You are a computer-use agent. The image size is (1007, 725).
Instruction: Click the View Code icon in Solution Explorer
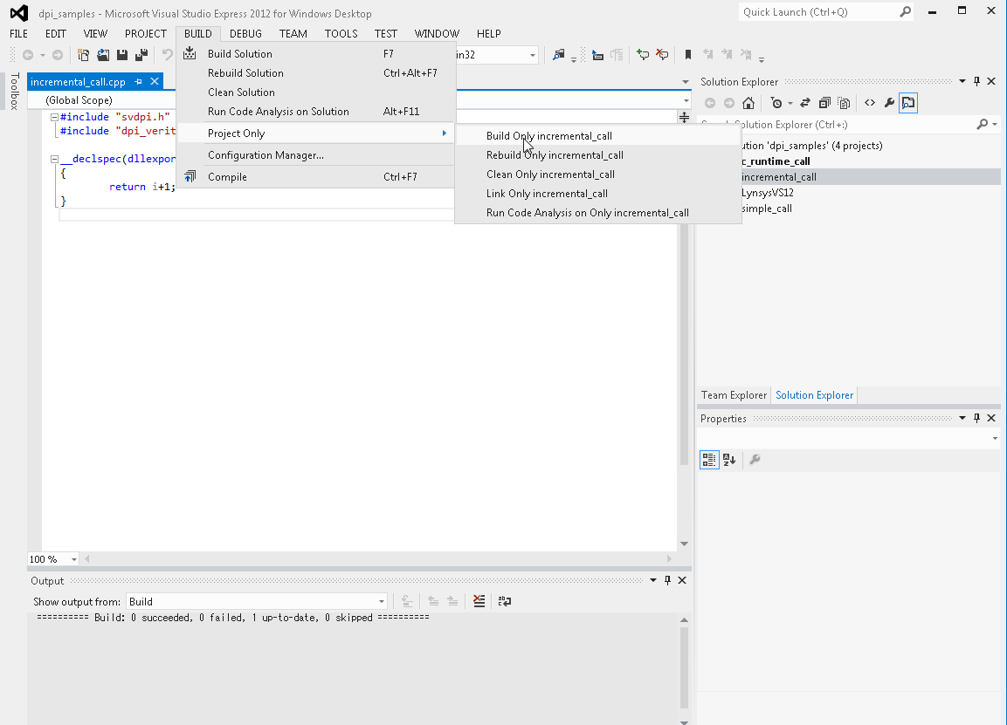(x=870, y=103)
